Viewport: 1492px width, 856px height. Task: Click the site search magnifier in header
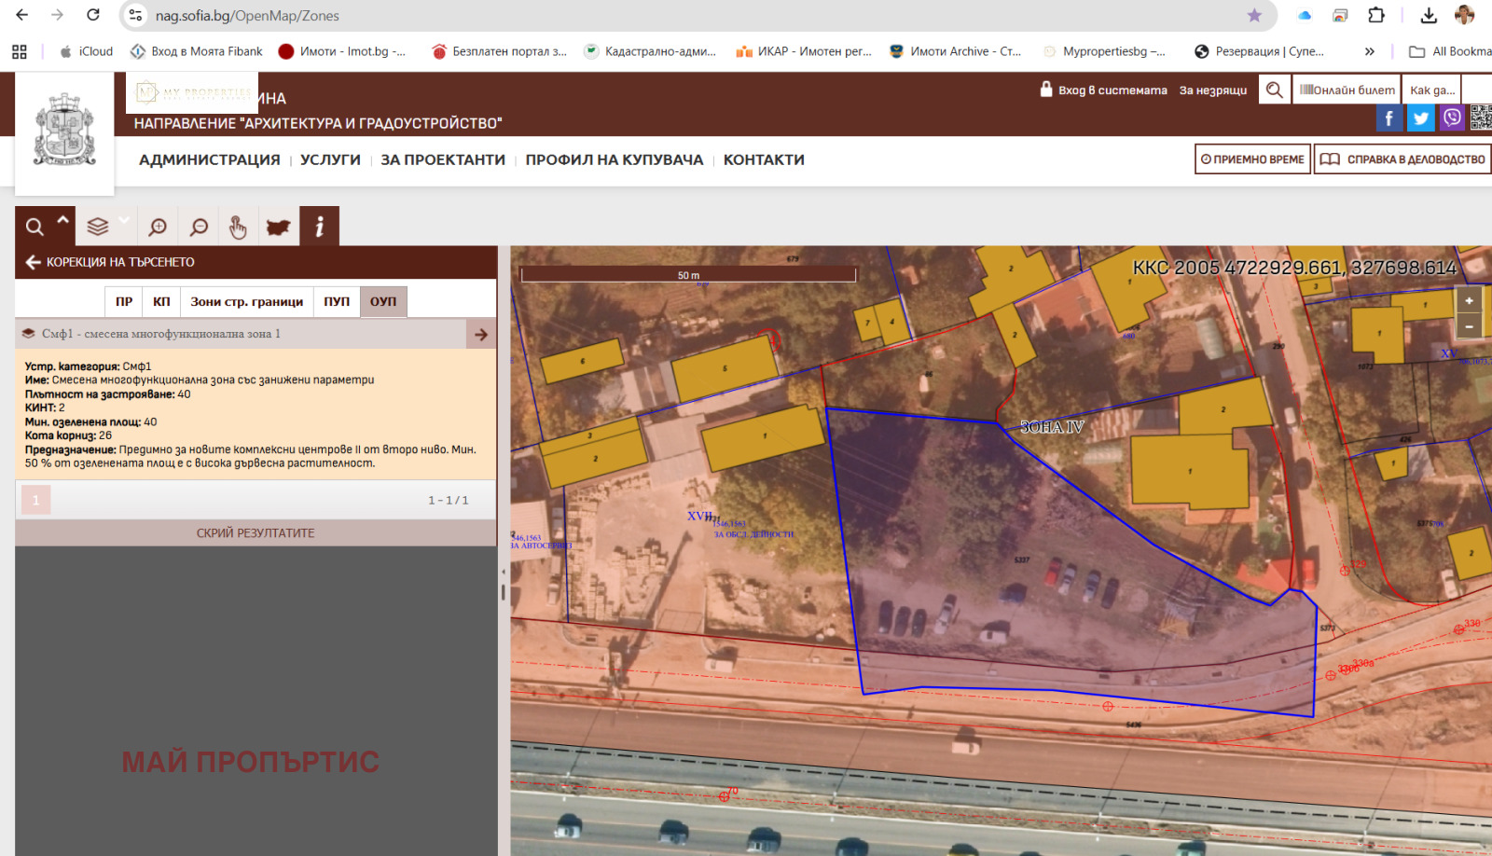coord(1274,90)
